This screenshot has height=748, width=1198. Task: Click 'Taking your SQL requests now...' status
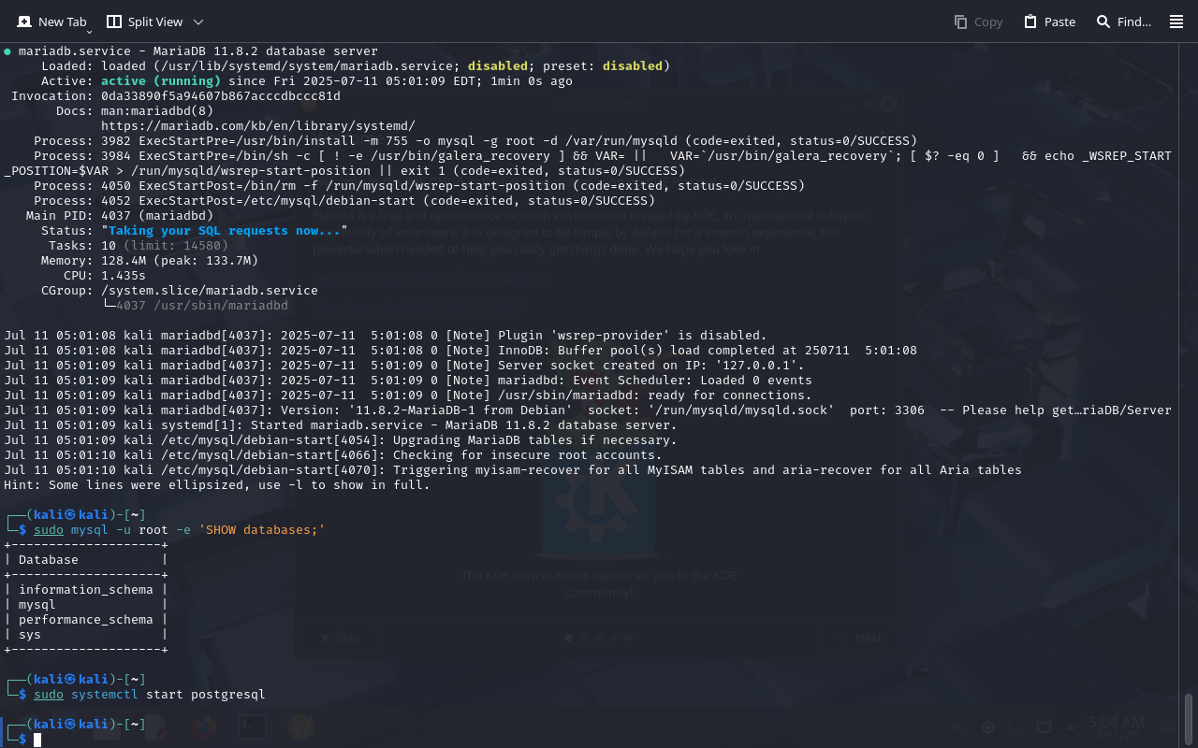click(225, 231)
